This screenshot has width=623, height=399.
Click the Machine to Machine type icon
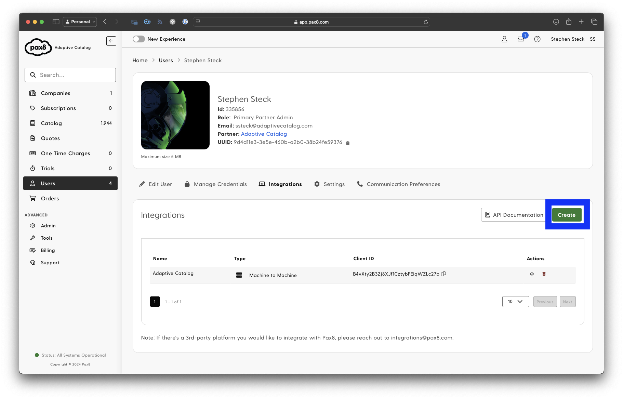(x=239, y=275)
